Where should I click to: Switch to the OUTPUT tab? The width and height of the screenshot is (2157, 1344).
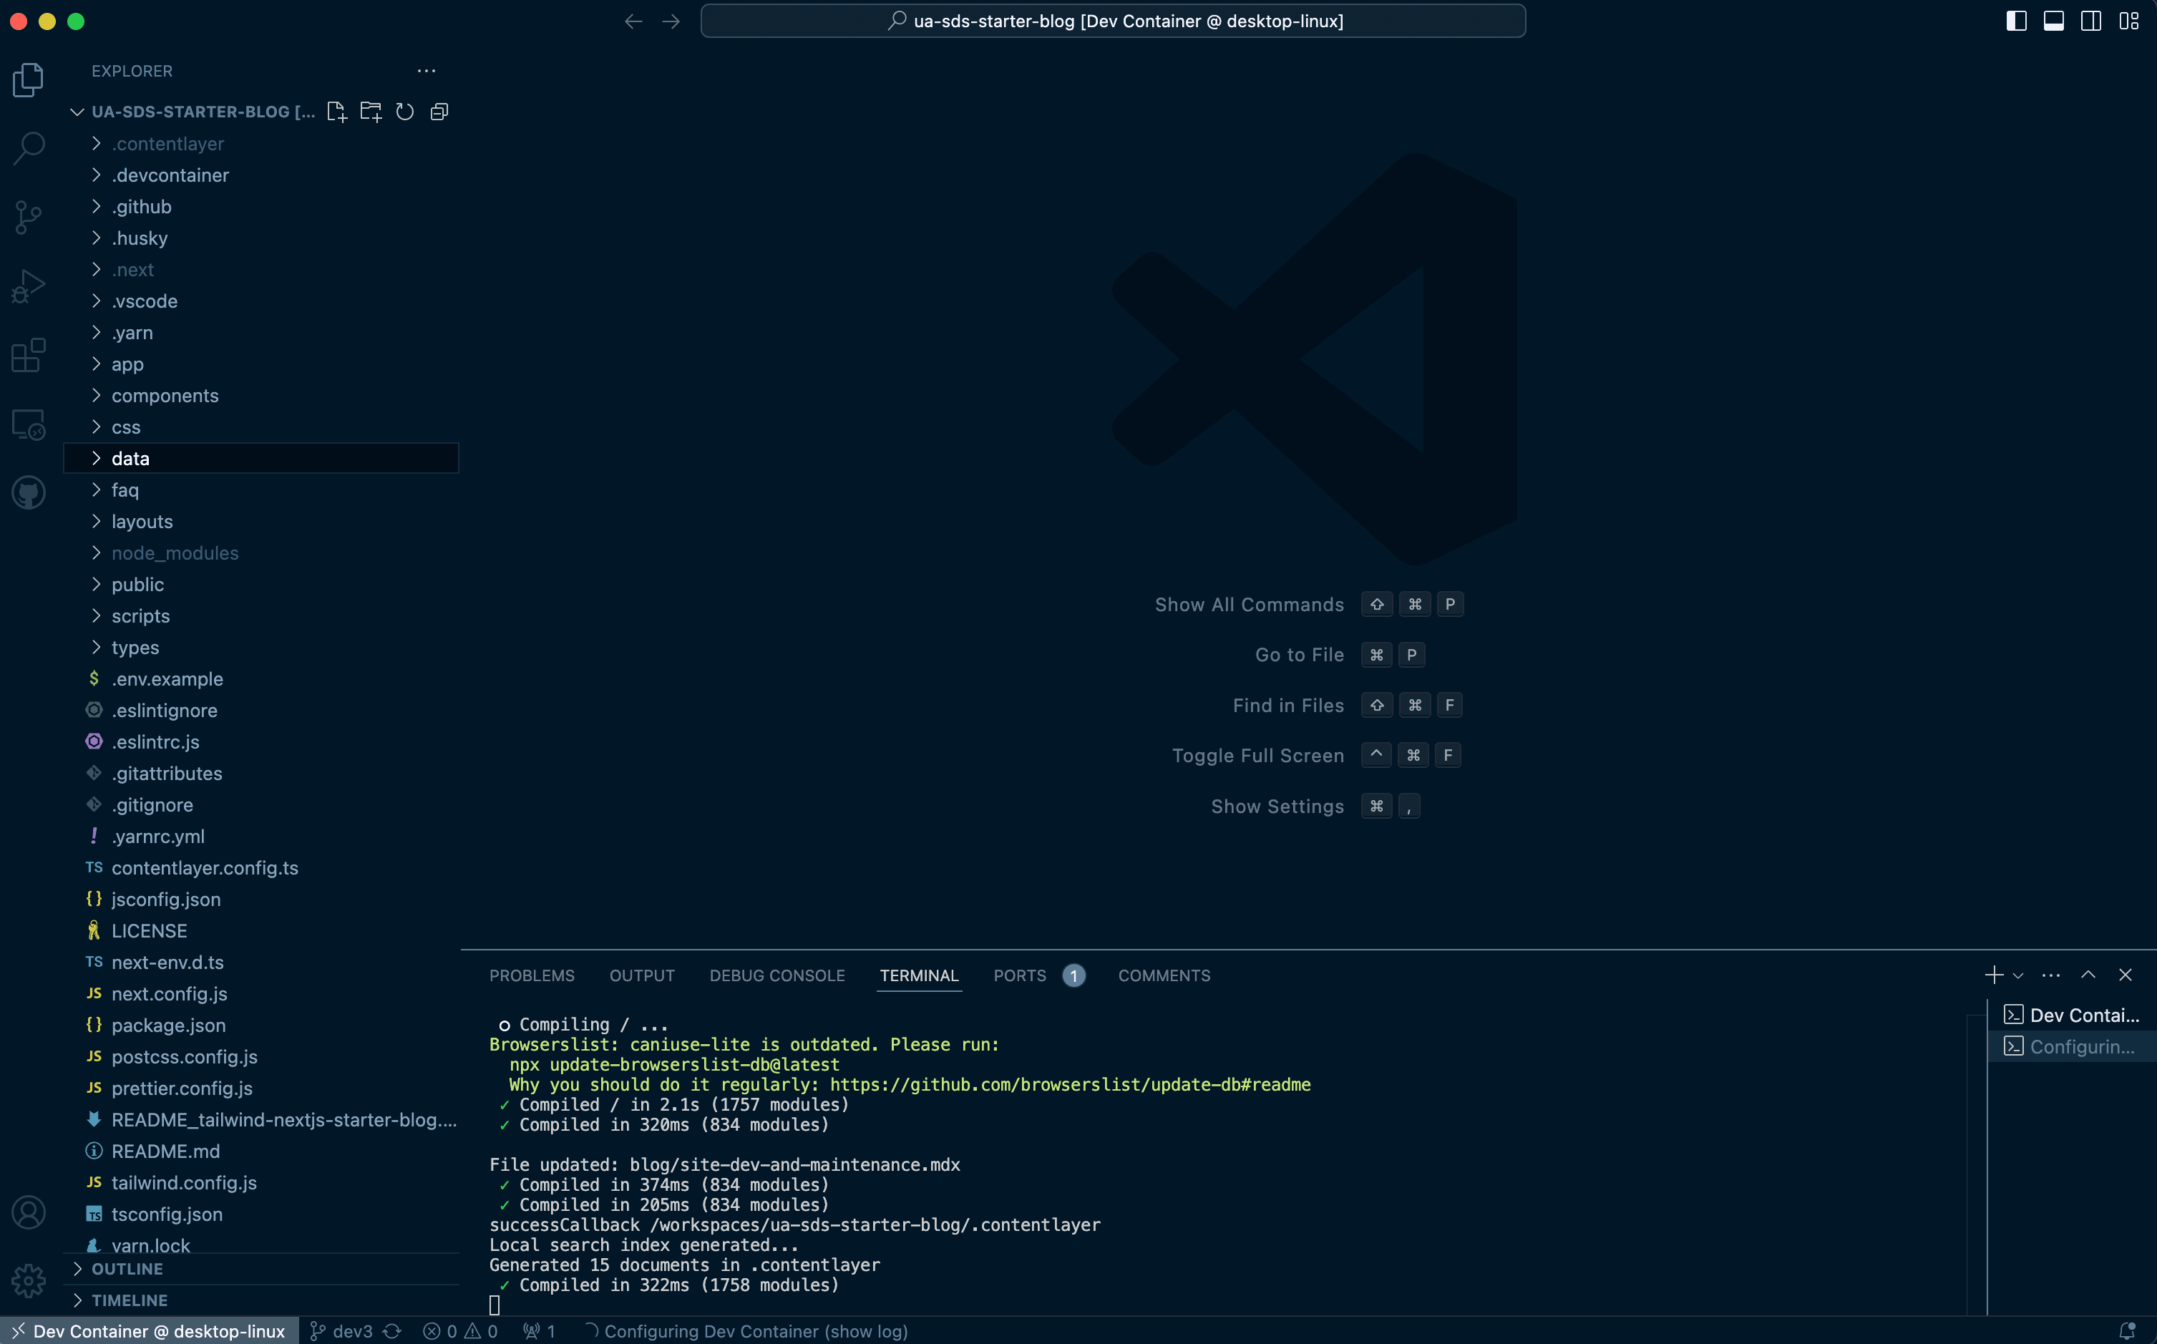642,976
